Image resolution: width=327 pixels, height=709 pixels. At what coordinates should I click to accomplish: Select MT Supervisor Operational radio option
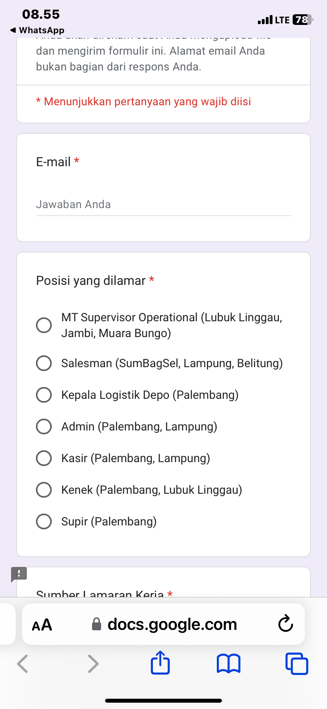pos(44,325)
